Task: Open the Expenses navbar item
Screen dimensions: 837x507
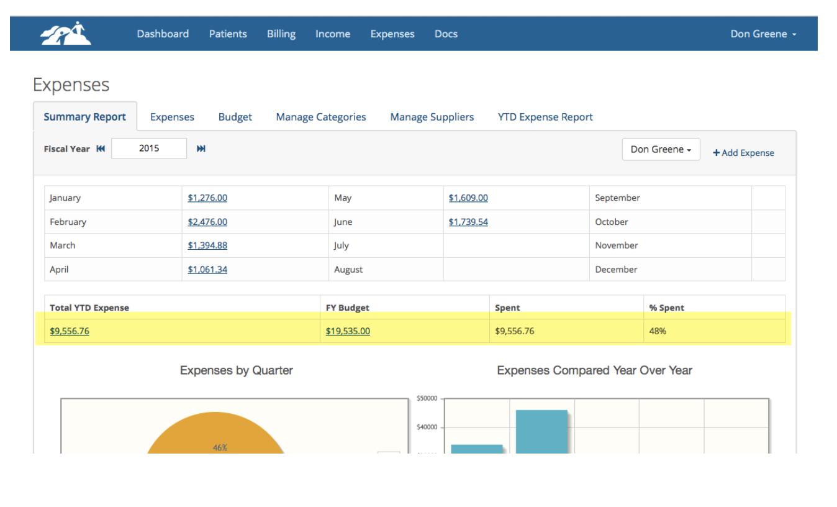Action: tap(392, 34)
